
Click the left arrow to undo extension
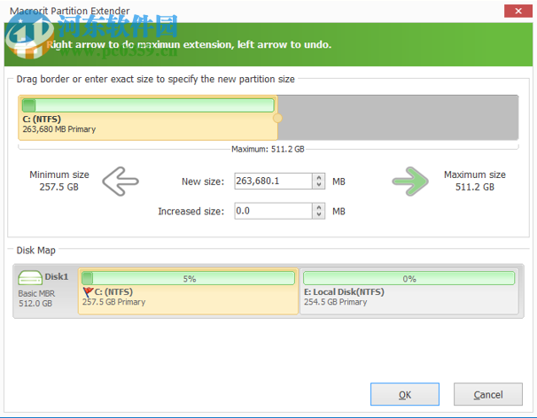coord(121,182)
